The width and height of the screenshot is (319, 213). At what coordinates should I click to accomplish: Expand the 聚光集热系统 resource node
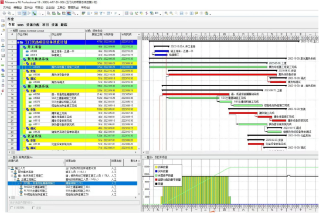[x=12, y=172]
